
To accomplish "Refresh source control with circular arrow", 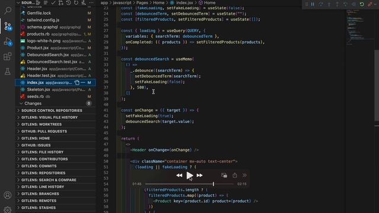I will [76, 2].
